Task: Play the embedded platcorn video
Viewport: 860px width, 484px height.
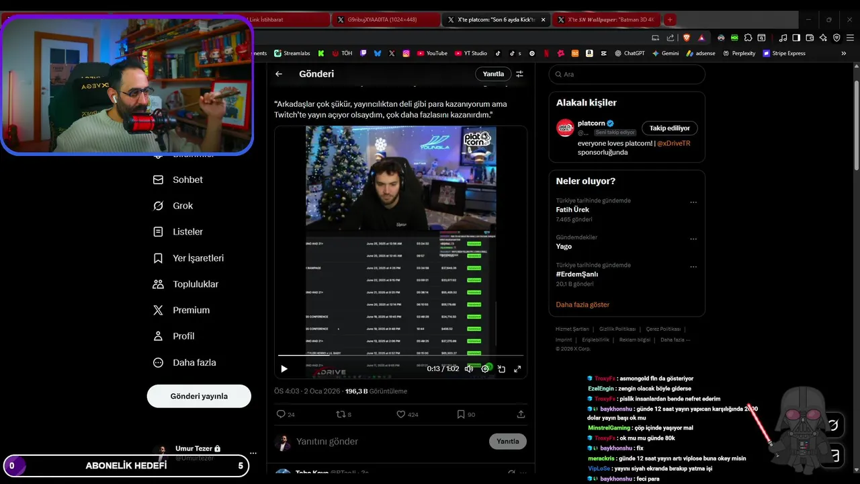Action: coord(284,368)
